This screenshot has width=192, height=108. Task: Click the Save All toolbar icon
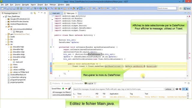pos(11,8)
